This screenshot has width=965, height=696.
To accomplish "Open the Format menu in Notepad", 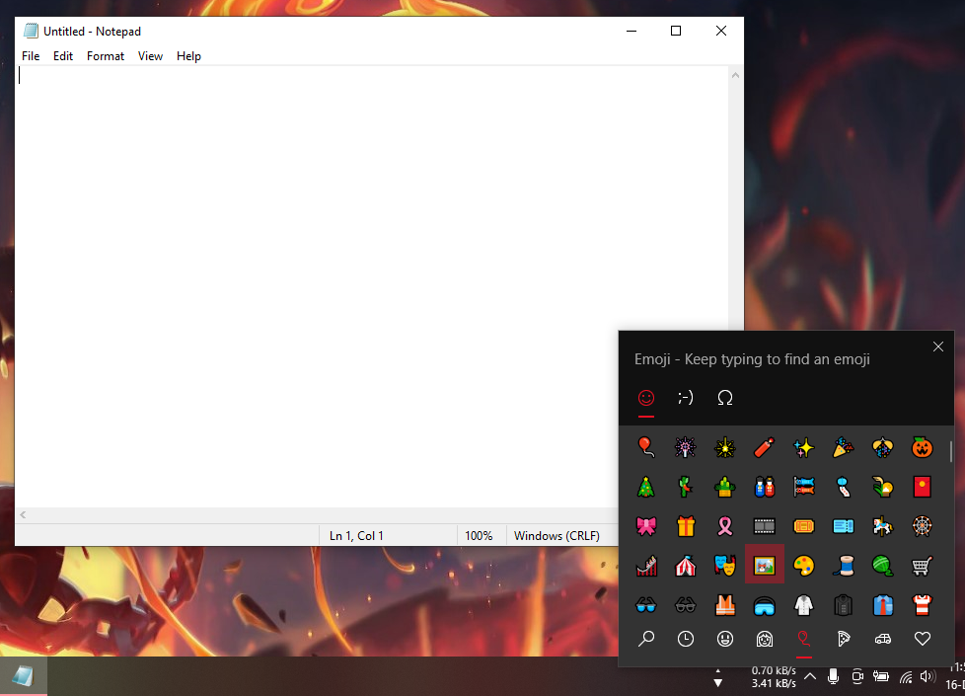I will pos(106,56).
